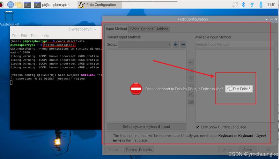Screen dimensions: 279x159
Task: Launch the web browser globe icon
Action: 11,5
